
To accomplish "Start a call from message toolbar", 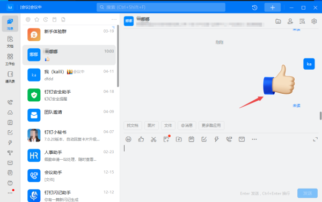I will (229, 139).
